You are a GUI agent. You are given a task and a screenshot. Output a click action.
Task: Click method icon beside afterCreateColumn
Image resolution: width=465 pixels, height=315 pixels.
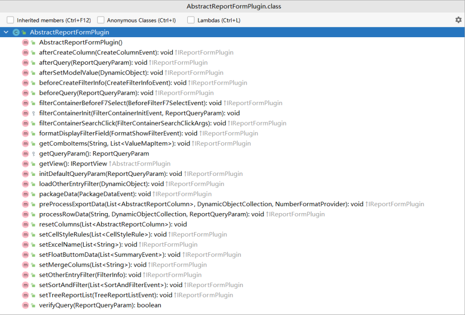point(26,53)
